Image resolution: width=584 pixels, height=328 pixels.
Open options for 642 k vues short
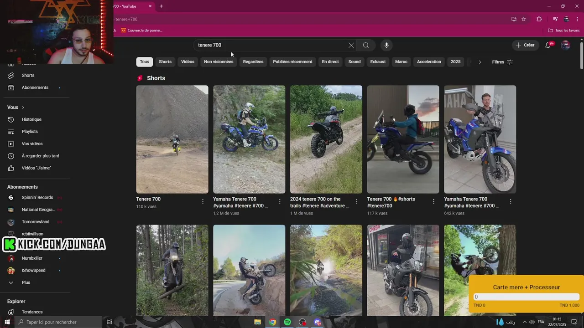[x=511, y=201]
